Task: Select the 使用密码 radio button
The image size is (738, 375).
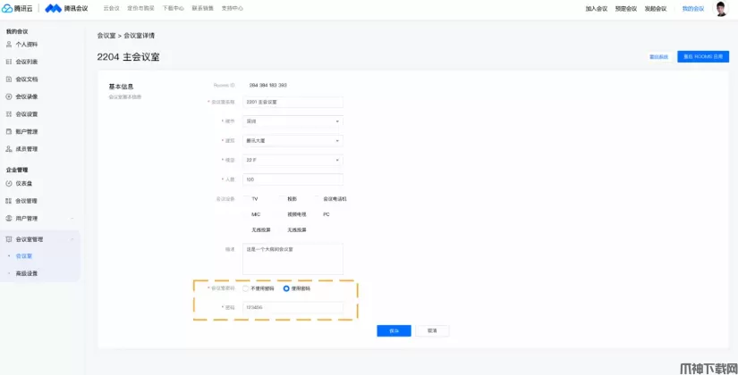Action: [286, 288]
